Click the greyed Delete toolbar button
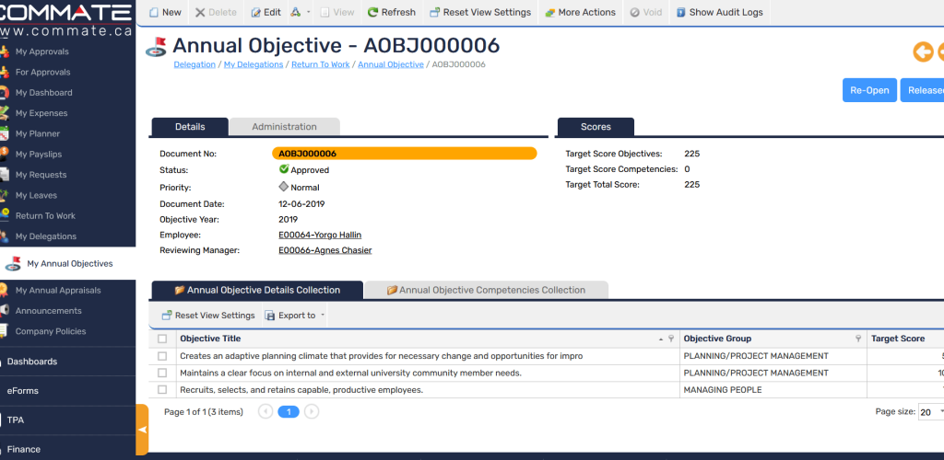The width and height of the screenshot is (944, 460). pos(216,12)
